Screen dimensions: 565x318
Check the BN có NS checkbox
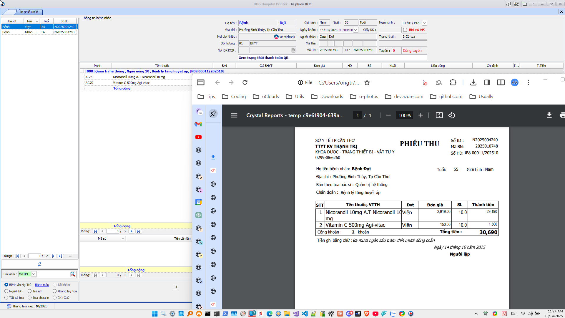point(405,30)
